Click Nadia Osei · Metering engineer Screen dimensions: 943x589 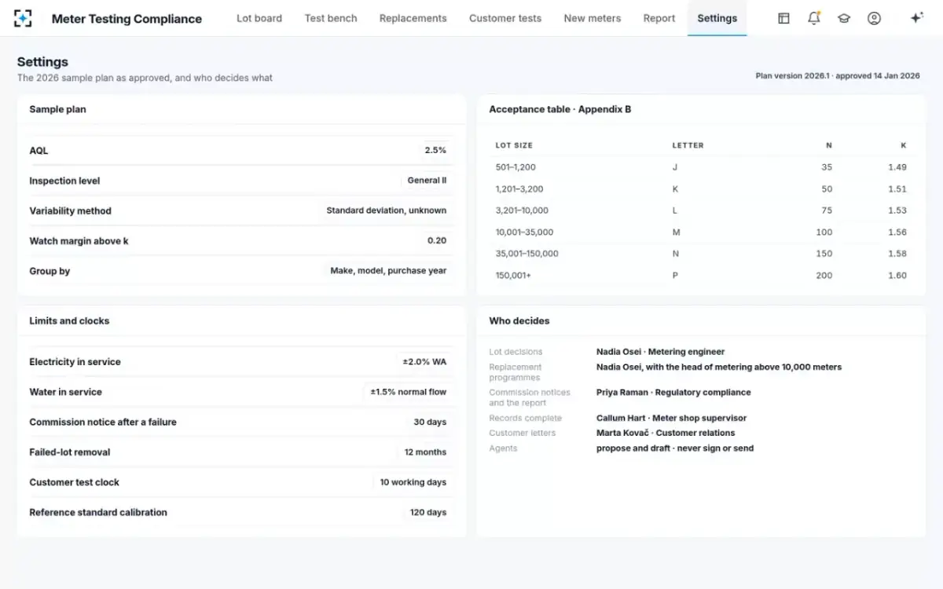(660, 352)
